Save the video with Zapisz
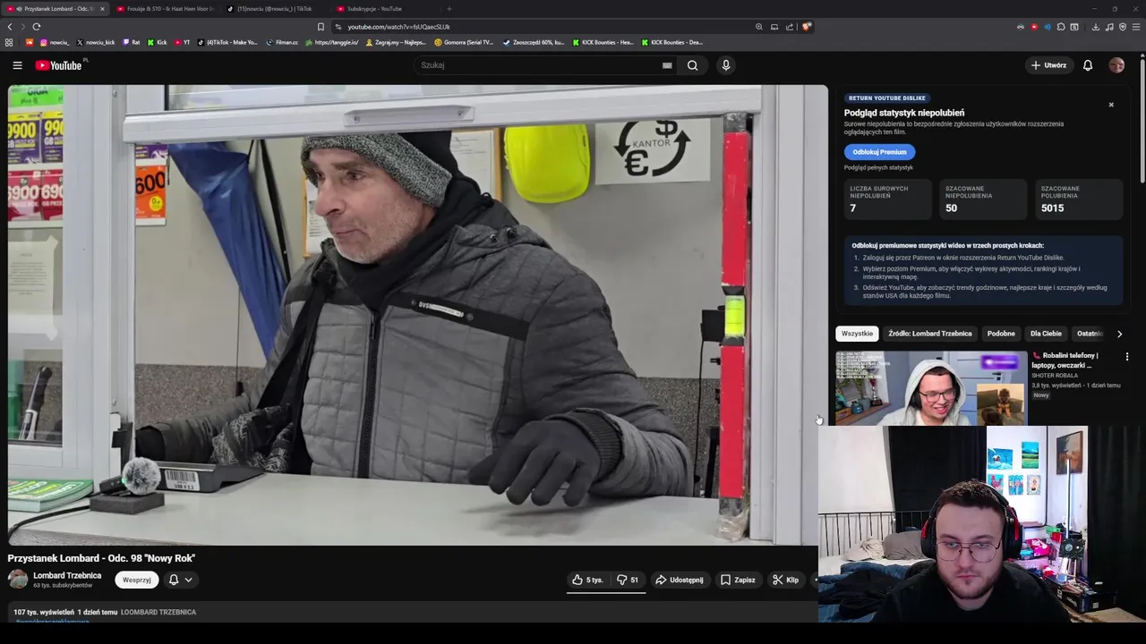Screen dimensions: 1146x644 pos(739,580)
